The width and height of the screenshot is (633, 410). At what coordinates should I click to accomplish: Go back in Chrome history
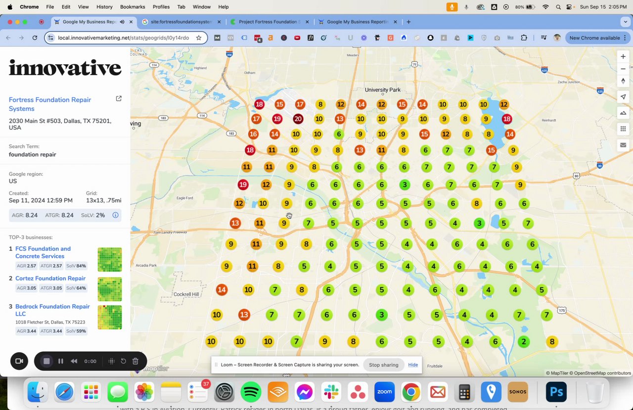point(8,38)
